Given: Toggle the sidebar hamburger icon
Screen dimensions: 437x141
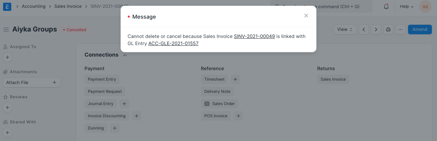Looking at the screenshot, I should [6, 29].
